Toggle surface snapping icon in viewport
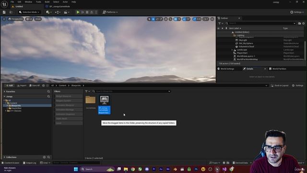The image size is (307, 173). click(171, 19)
